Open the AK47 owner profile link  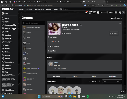coord(65,28)
